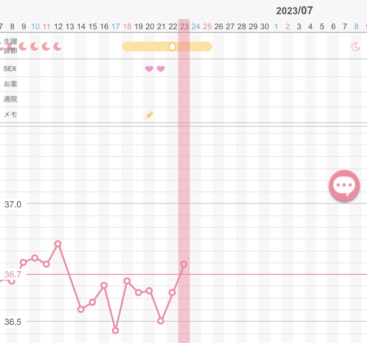Select date 14 in the date row

[x=81, y=27]
